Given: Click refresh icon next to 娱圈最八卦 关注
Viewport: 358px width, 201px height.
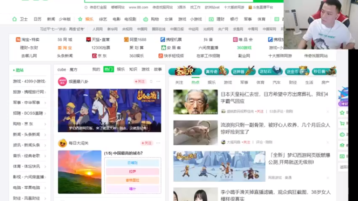Looking at the screenshot, I should pos(151,81).
